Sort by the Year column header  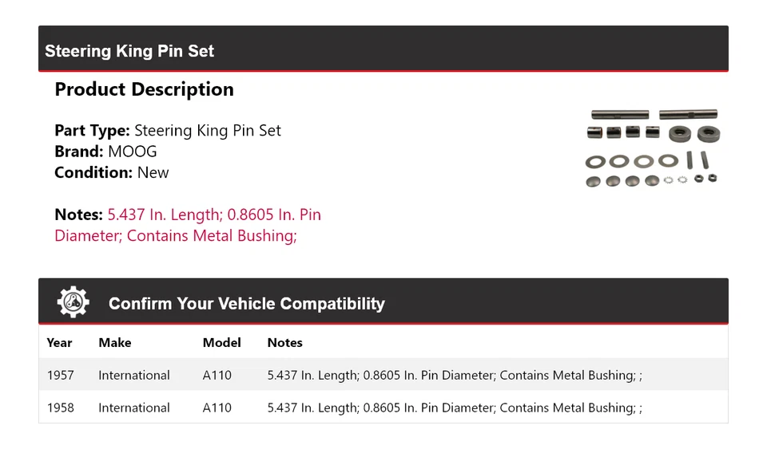(x=59, y=343)
